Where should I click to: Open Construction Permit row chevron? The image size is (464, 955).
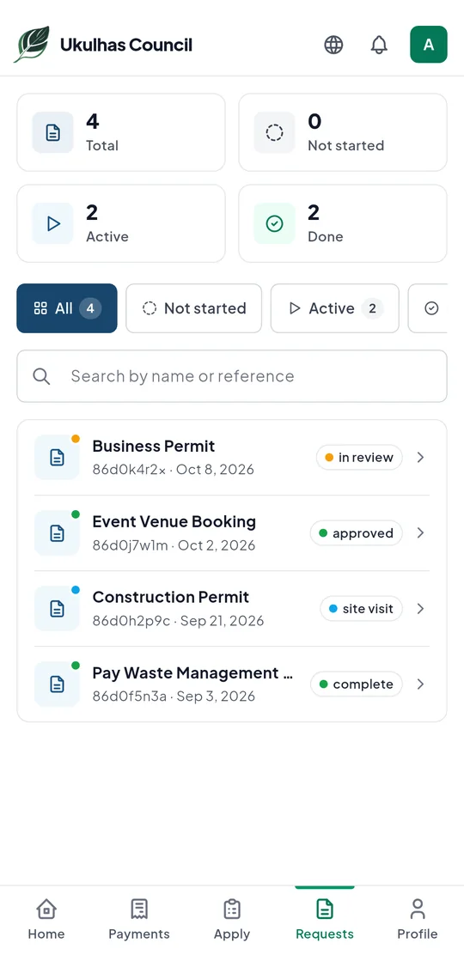coord(420,608)
